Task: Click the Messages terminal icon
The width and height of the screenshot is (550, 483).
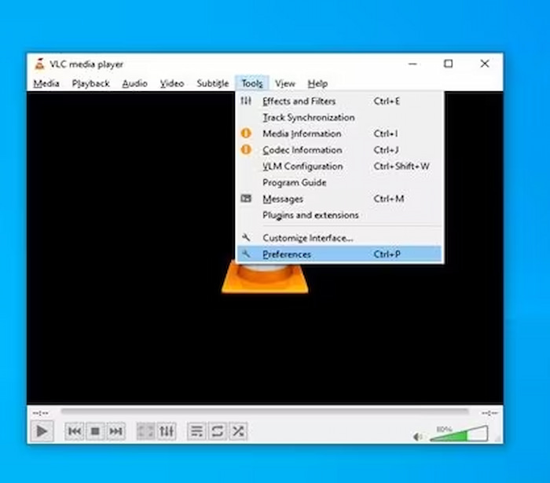Action: tap(246, 199)
